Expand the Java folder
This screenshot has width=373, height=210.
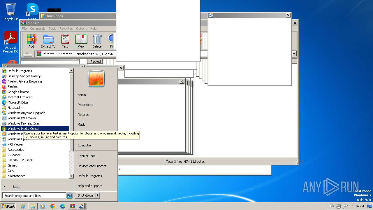point(35,171)
